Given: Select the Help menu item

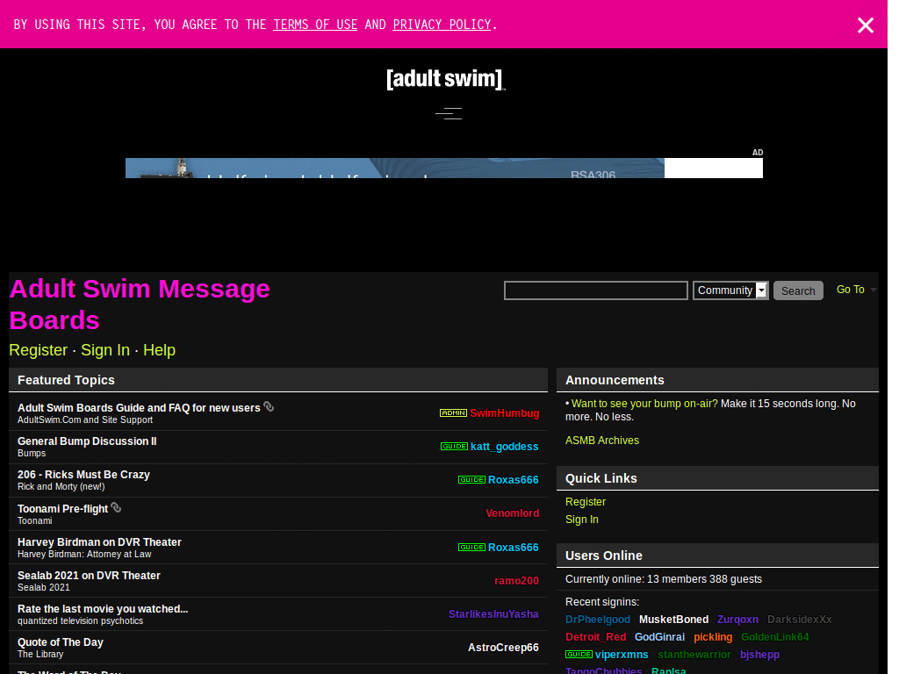Looking at the screenshot, I should point(159,350).
